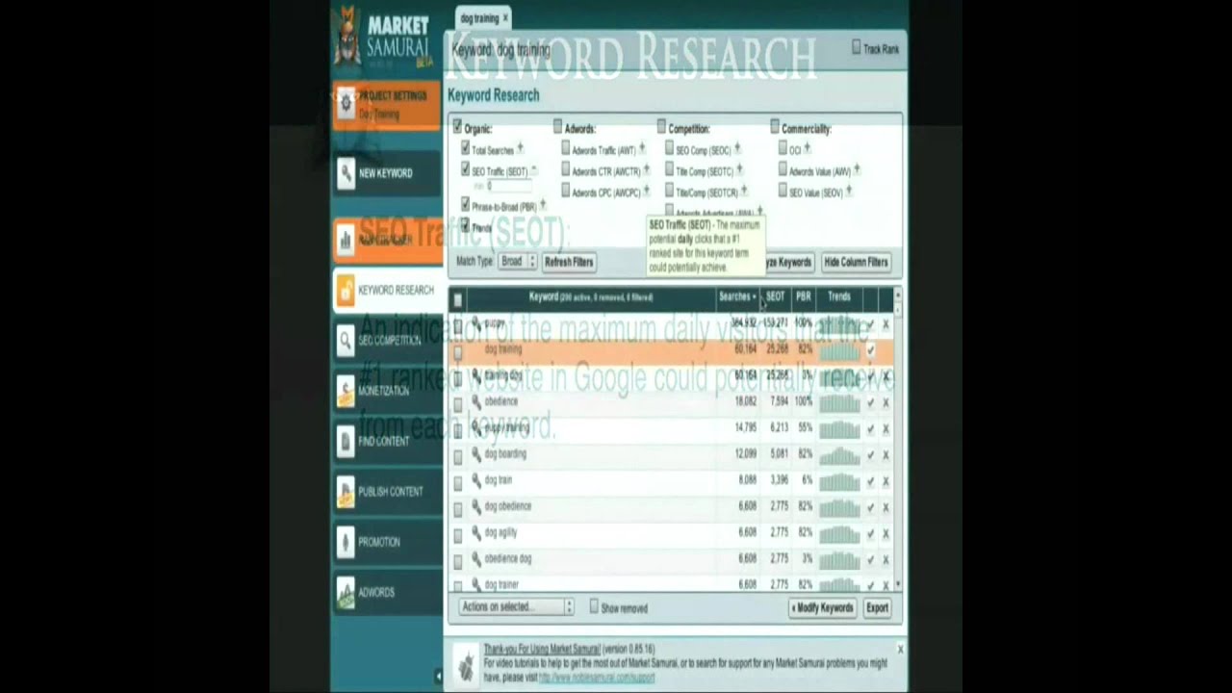Check the Title Comp (SEOTC) filter

pyautogui.click(x=670, y=170)
